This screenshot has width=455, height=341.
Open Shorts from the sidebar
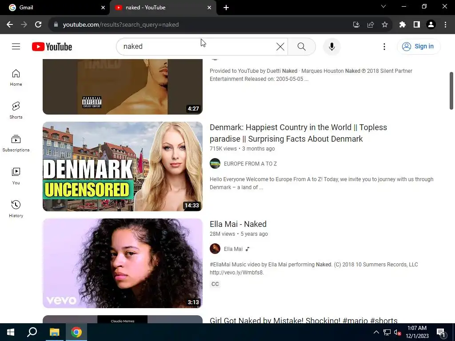(16, 111)
